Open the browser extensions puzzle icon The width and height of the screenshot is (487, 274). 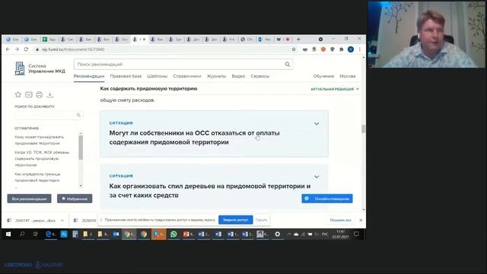[x=342, y=49]
